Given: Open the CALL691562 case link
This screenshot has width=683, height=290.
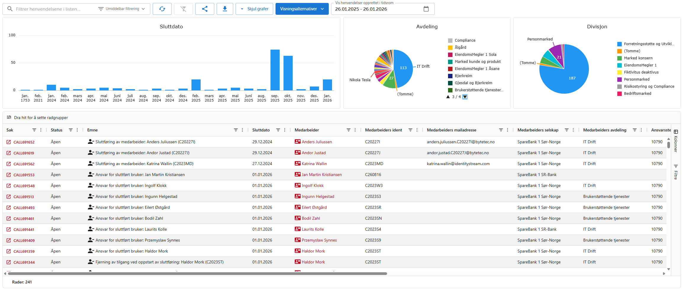Looking at the screenshot, I should (24, 164).
